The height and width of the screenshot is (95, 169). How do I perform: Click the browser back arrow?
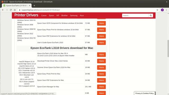(x=3, y=10)
